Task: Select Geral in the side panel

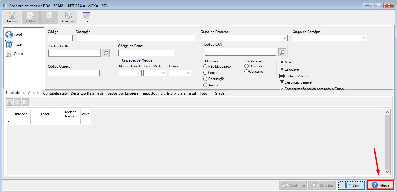Action: tap(14, 35)
